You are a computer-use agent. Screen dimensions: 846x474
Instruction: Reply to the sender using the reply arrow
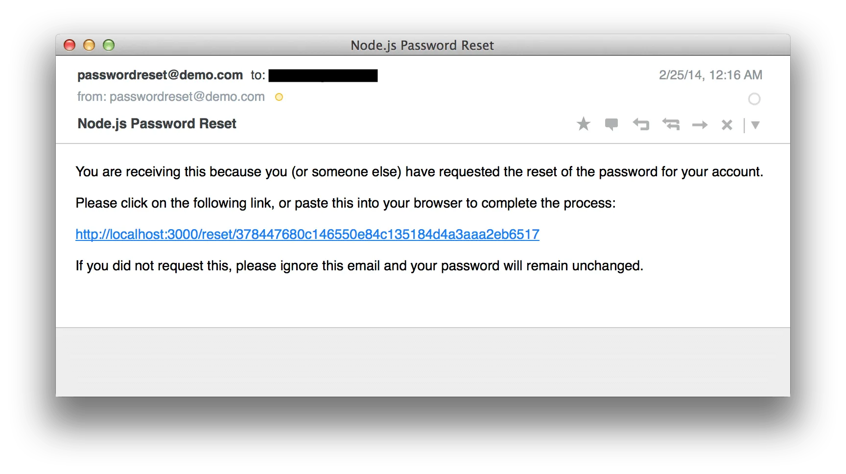click(x=640, y=124)
